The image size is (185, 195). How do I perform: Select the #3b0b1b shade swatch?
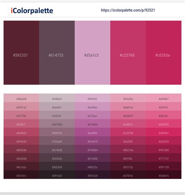click(x=164, y=175)
